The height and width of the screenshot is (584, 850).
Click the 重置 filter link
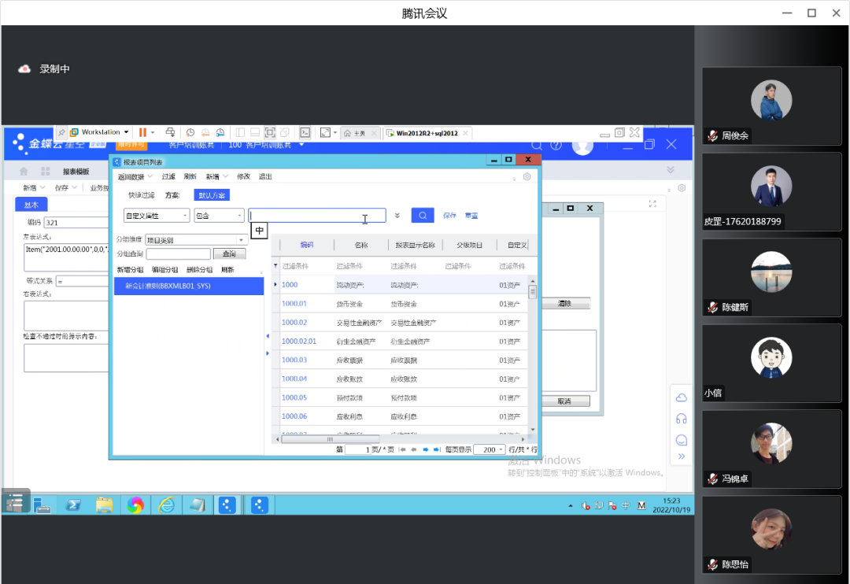click(x=471, y=216)
